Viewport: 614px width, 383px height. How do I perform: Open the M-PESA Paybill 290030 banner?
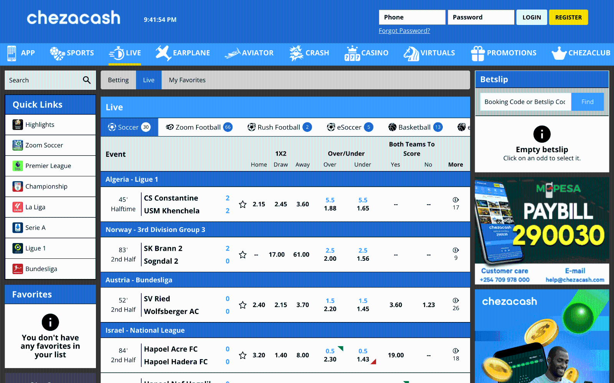click(x=542, y=230)
